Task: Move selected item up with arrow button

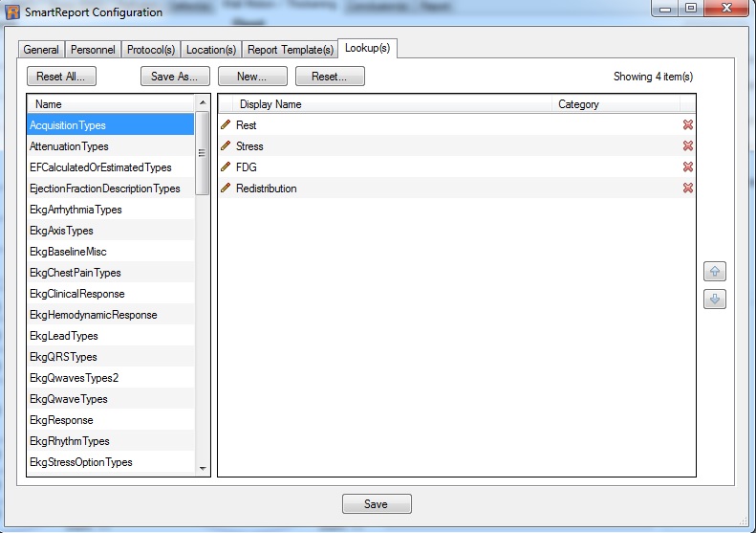Action: (714, 272)
